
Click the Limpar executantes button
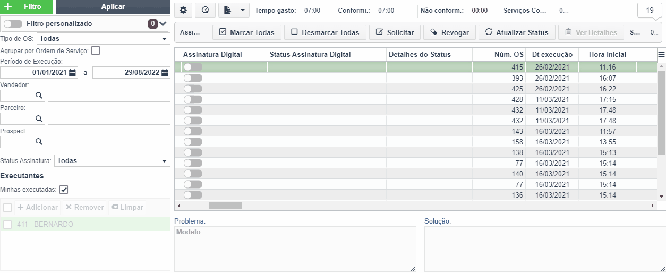point(126,207)
